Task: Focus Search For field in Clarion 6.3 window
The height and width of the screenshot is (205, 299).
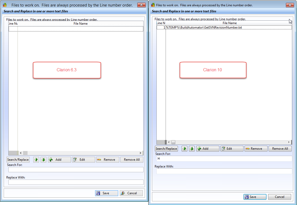Action: tap(76, 170)
